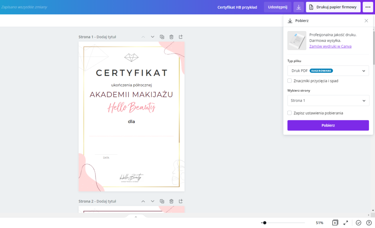This screenshot has height=228, width=375.
Task: Open the Wybierz strony dropdown
Action: click(328, 100)
